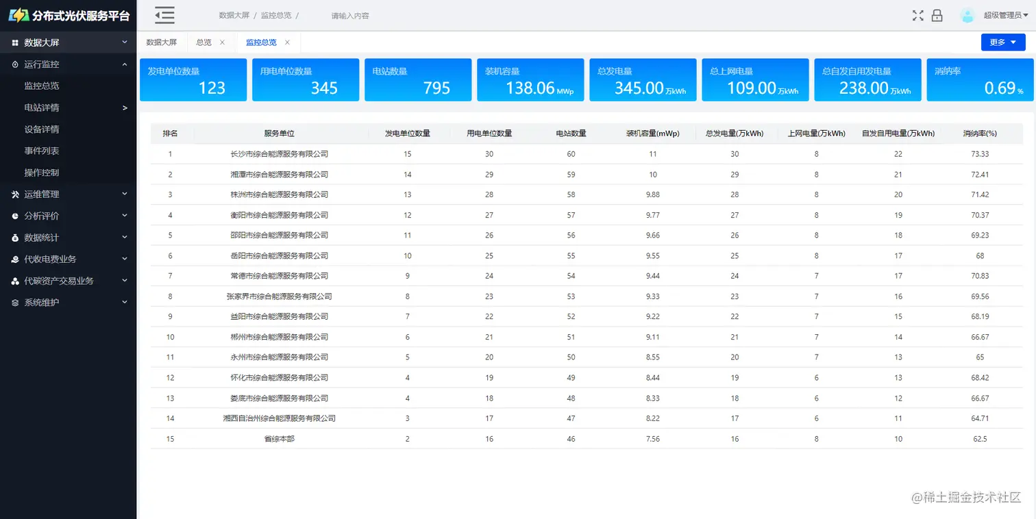
Task: Click the 消纳率 summary card
Action: tap(980, 80)
